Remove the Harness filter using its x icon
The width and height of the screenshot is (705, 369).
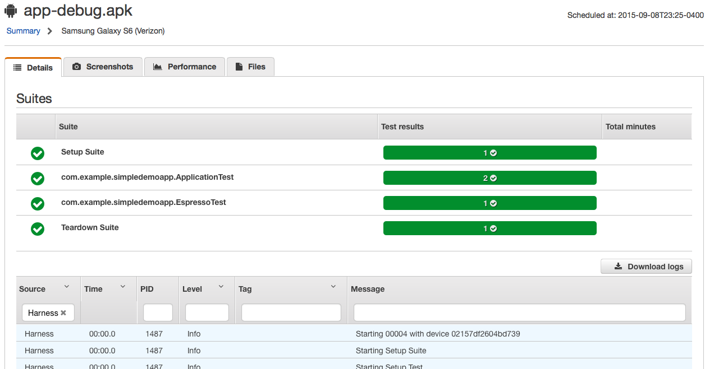tap(63, 313)
